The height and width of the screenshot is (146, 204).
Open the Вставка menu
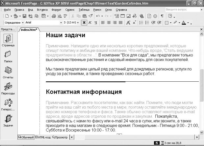(x=42, y=10)
